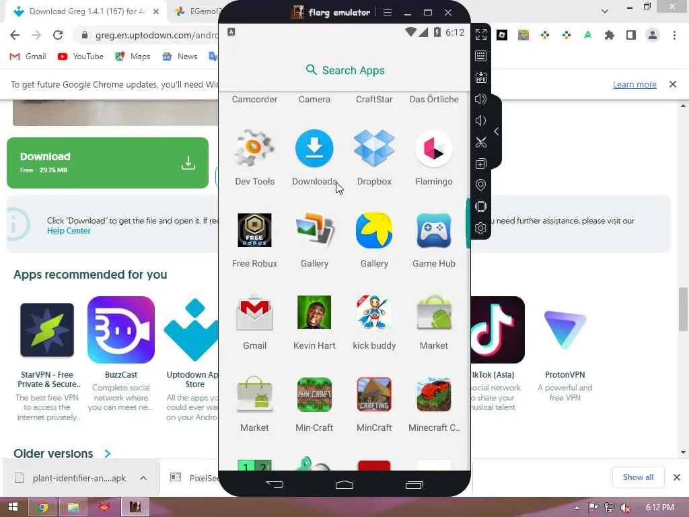The image size is (689, 517).
Task: Click the scissors screenshot tool in emulator sidebar
Action: pos(480,142)
